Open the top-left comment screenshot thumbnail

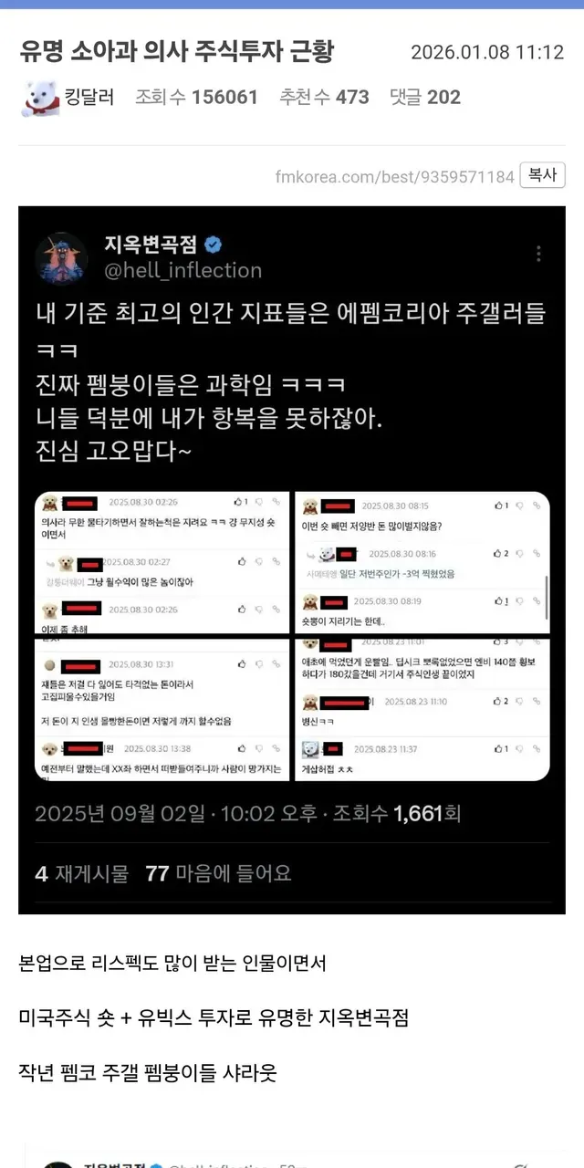[162, 562]
